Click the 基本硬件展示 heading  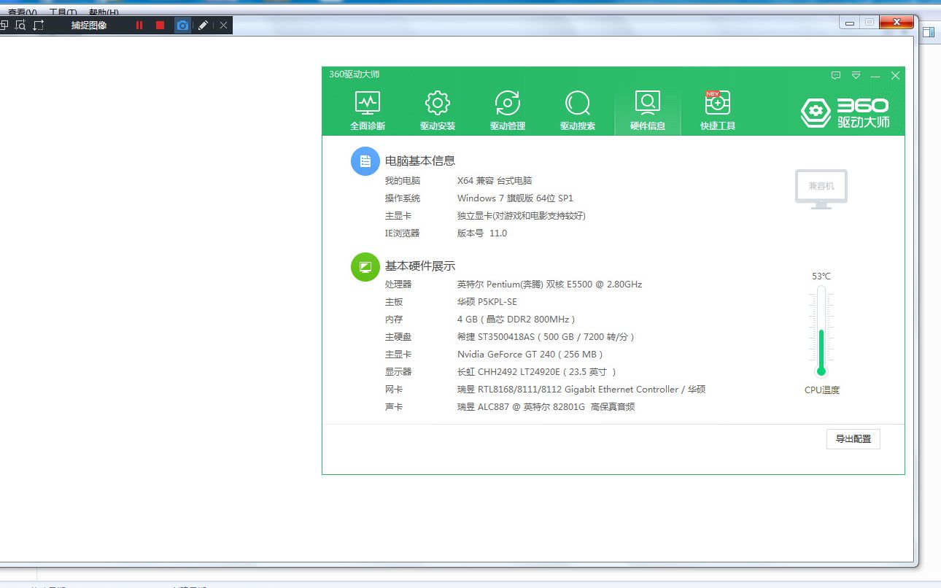[420, 266]
